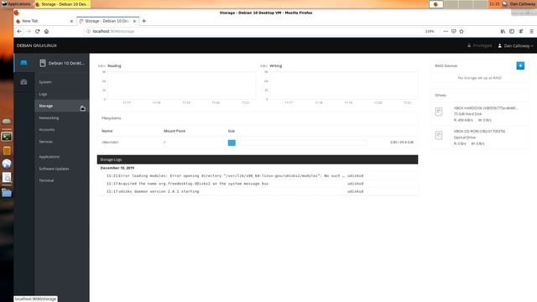Screen dimensions: 537x302
Task: Click the Name column header in Filesystems
Action: coord(107,131)
